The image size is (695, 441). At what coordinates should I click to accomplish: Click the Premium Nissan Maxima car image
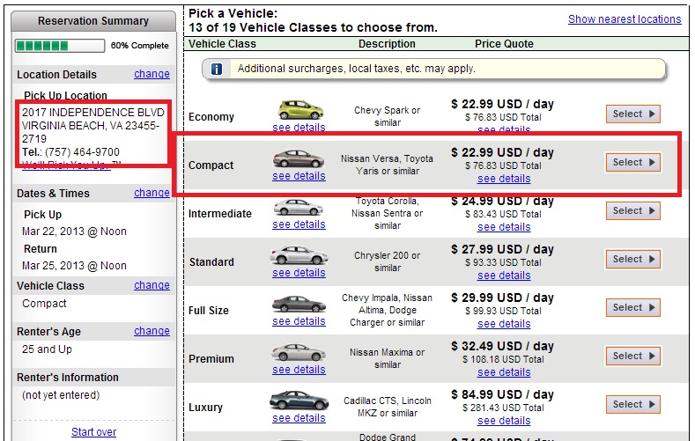[x=299, y=352]
